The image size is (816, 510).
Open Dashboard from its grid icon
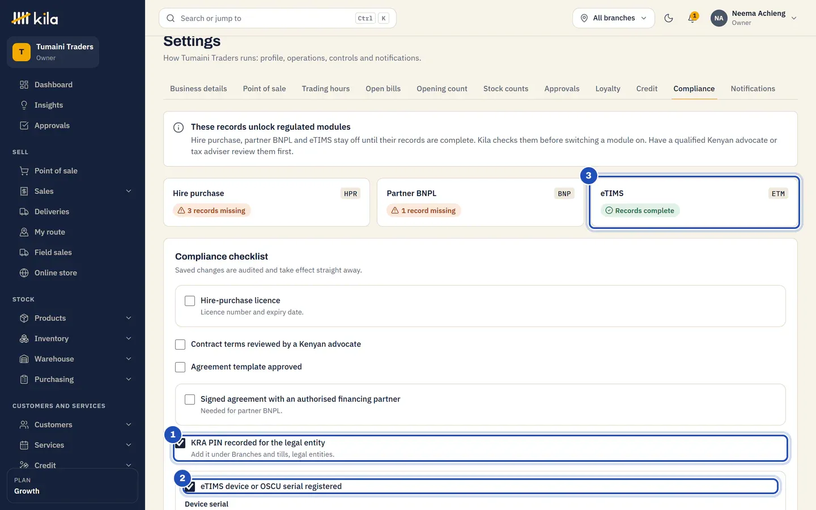coord(24,85)
